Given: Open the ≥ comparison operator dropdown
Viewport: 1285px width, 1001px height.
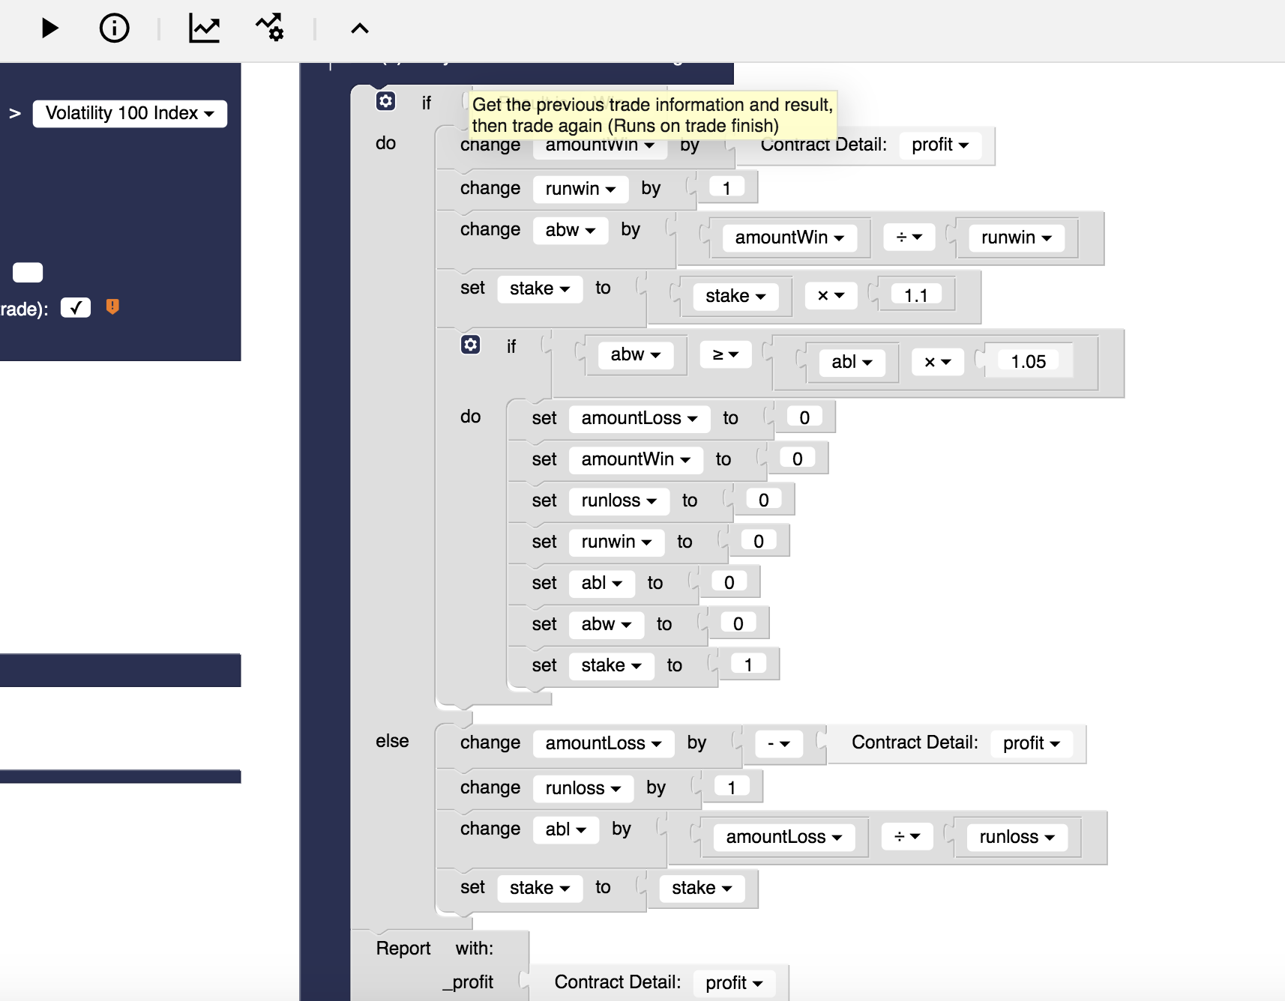Looking at the screenshot, I should pyautogui.click(x=725, y=354).
